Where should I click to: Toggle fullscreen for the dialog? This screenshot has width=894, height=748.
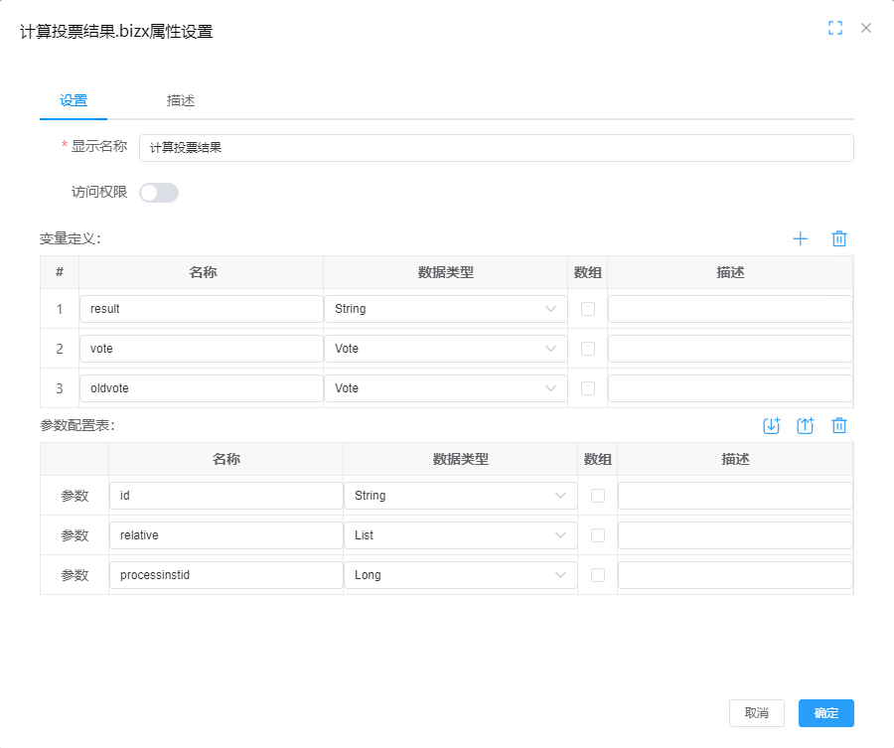(835, 28)
